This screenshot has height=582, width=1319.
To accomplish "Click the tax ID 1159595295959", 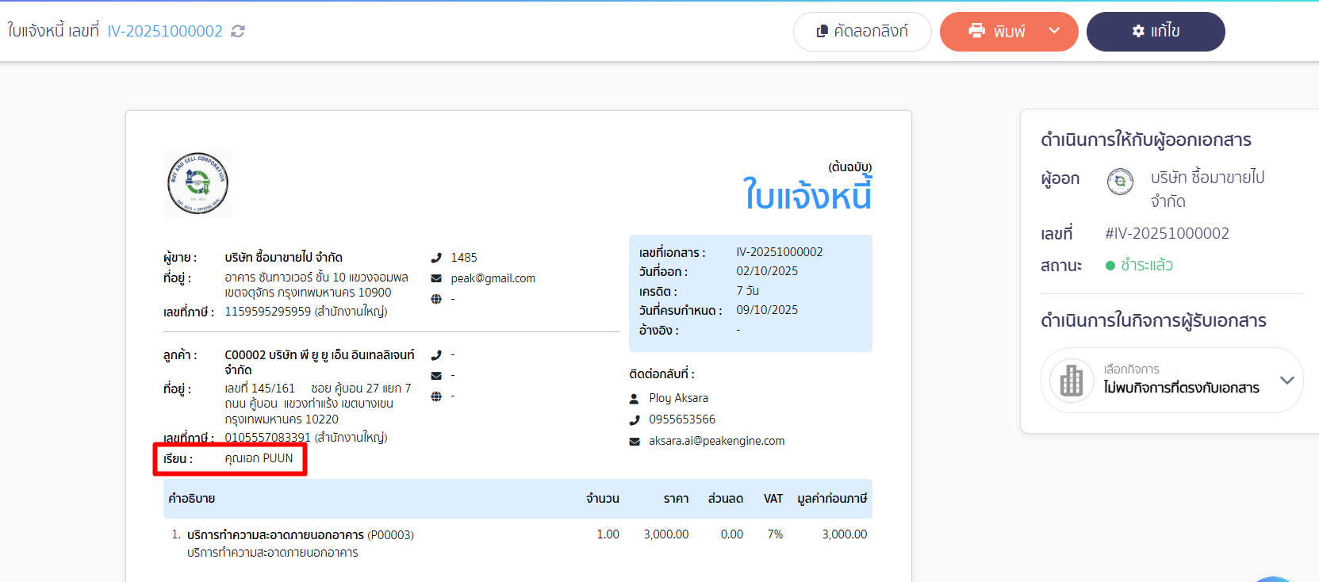I will [x=267, y=312].
